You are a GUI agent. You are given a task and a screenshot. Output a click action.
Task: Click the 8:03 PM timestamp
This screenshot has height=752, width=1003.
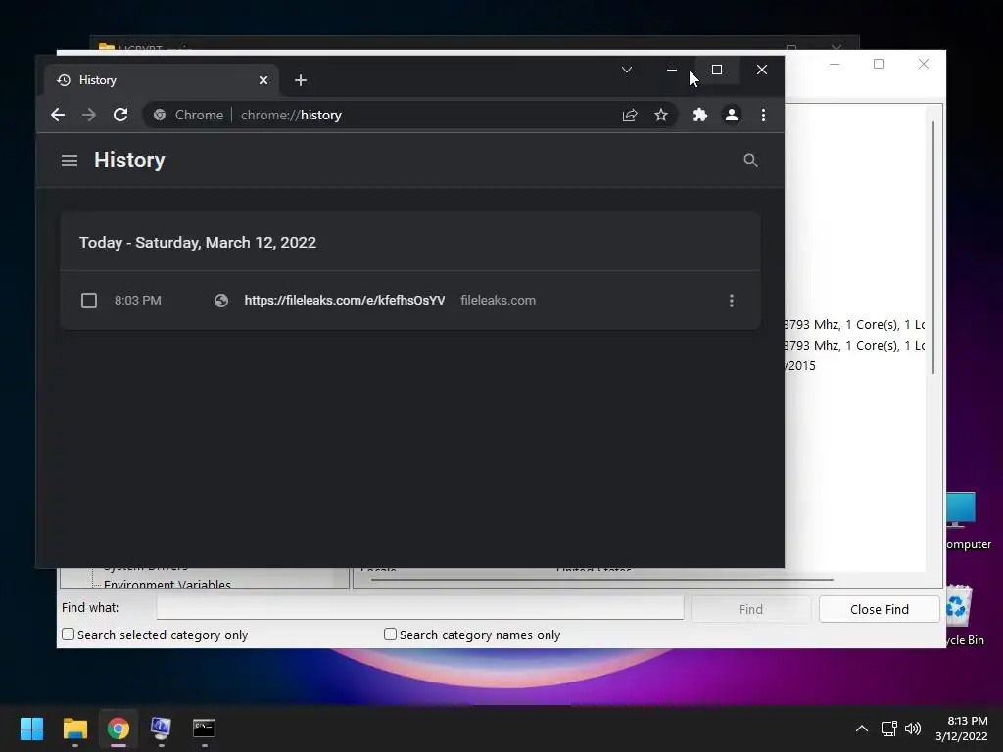coord(137,301)
